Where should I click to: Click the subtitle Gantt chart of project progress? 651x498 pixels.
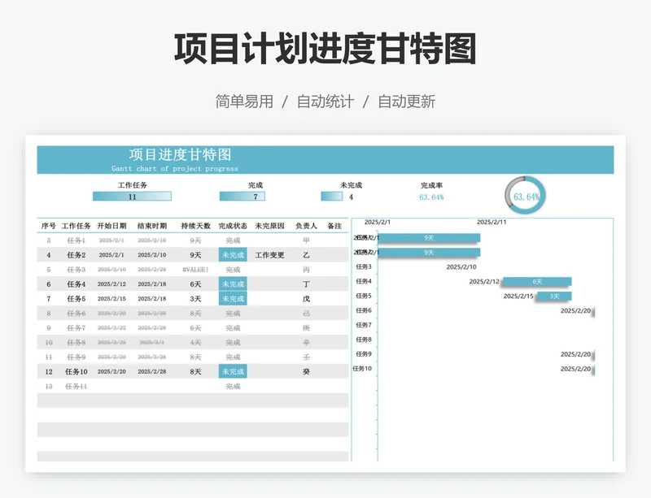175,169
